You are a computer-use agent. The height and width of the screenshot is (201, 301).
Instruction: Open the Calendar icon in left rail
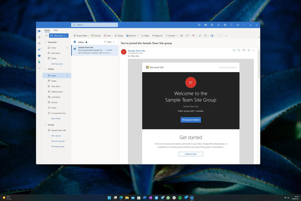39,37
